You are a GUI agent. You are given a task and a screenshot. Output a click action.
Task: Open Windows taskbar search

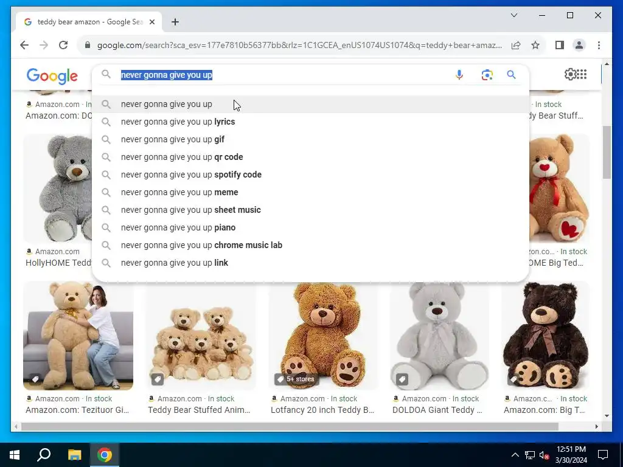point(44,455)
